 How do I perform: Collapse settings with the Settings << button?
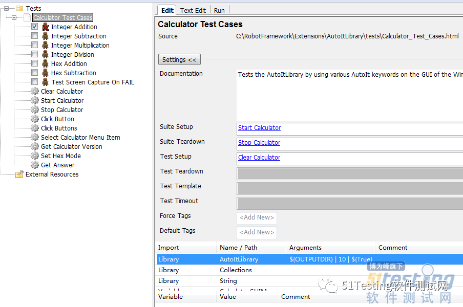(x=179, y=60)
